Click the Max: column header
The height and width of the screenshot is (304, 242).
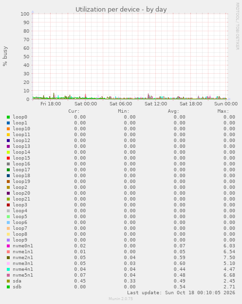point(223,111)
